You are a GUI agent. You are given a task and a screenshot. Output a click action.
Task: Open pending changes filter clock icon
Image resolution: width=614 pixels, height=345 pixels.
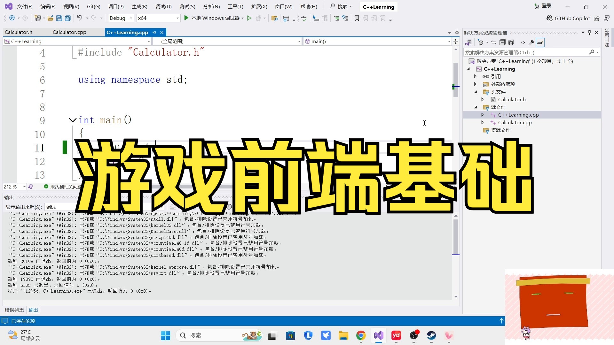[480, 42]
